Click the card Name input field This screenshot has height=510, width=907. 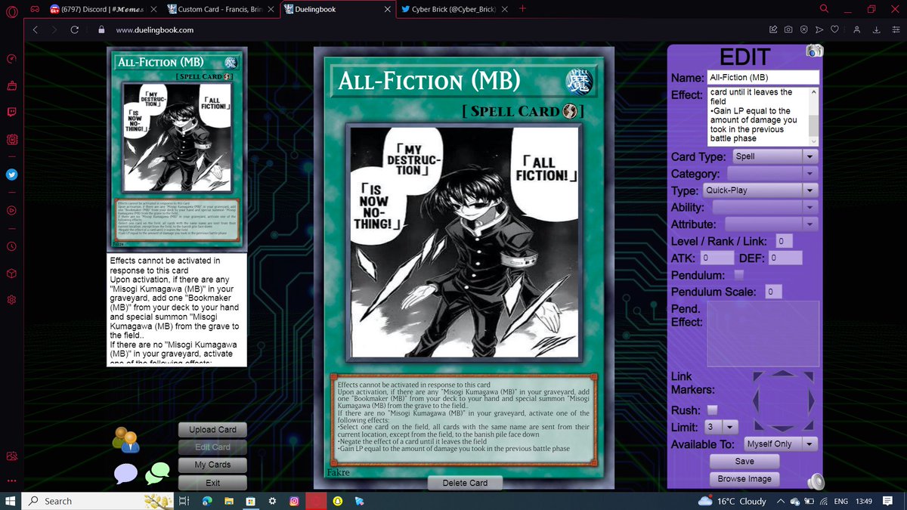coord(763,77)
